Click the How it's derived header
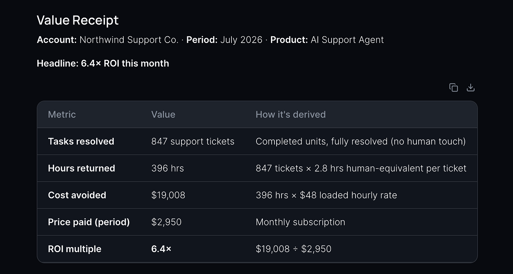 [291, 114]
